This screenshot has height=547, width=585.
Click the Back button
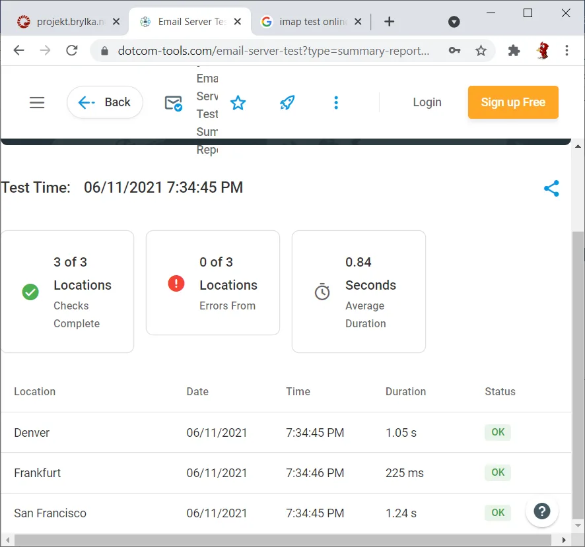coord(104,102)
